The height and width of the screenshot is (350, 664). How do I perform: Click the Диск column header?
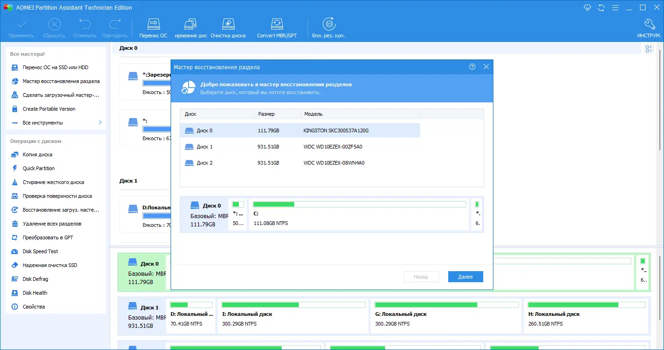pos(217,114)
